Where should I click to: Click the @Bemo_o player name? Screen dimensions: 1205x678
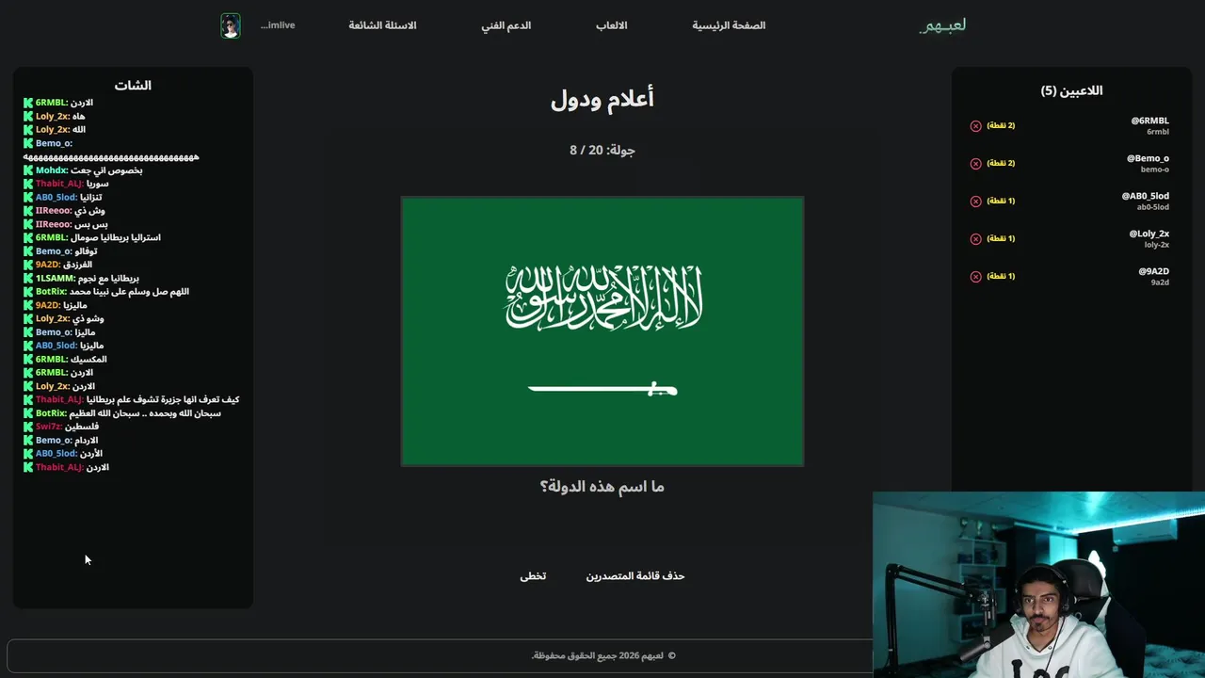1148,159
